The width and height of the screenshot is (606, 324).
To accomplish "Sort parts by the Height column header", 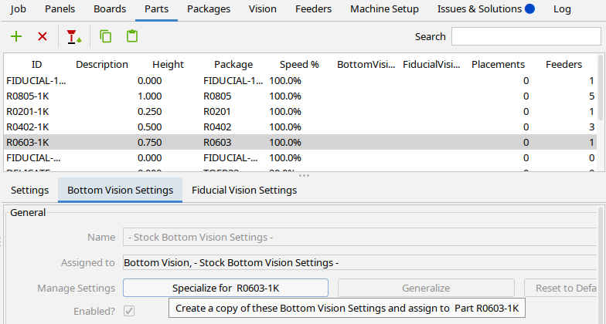I will (168, 65).
